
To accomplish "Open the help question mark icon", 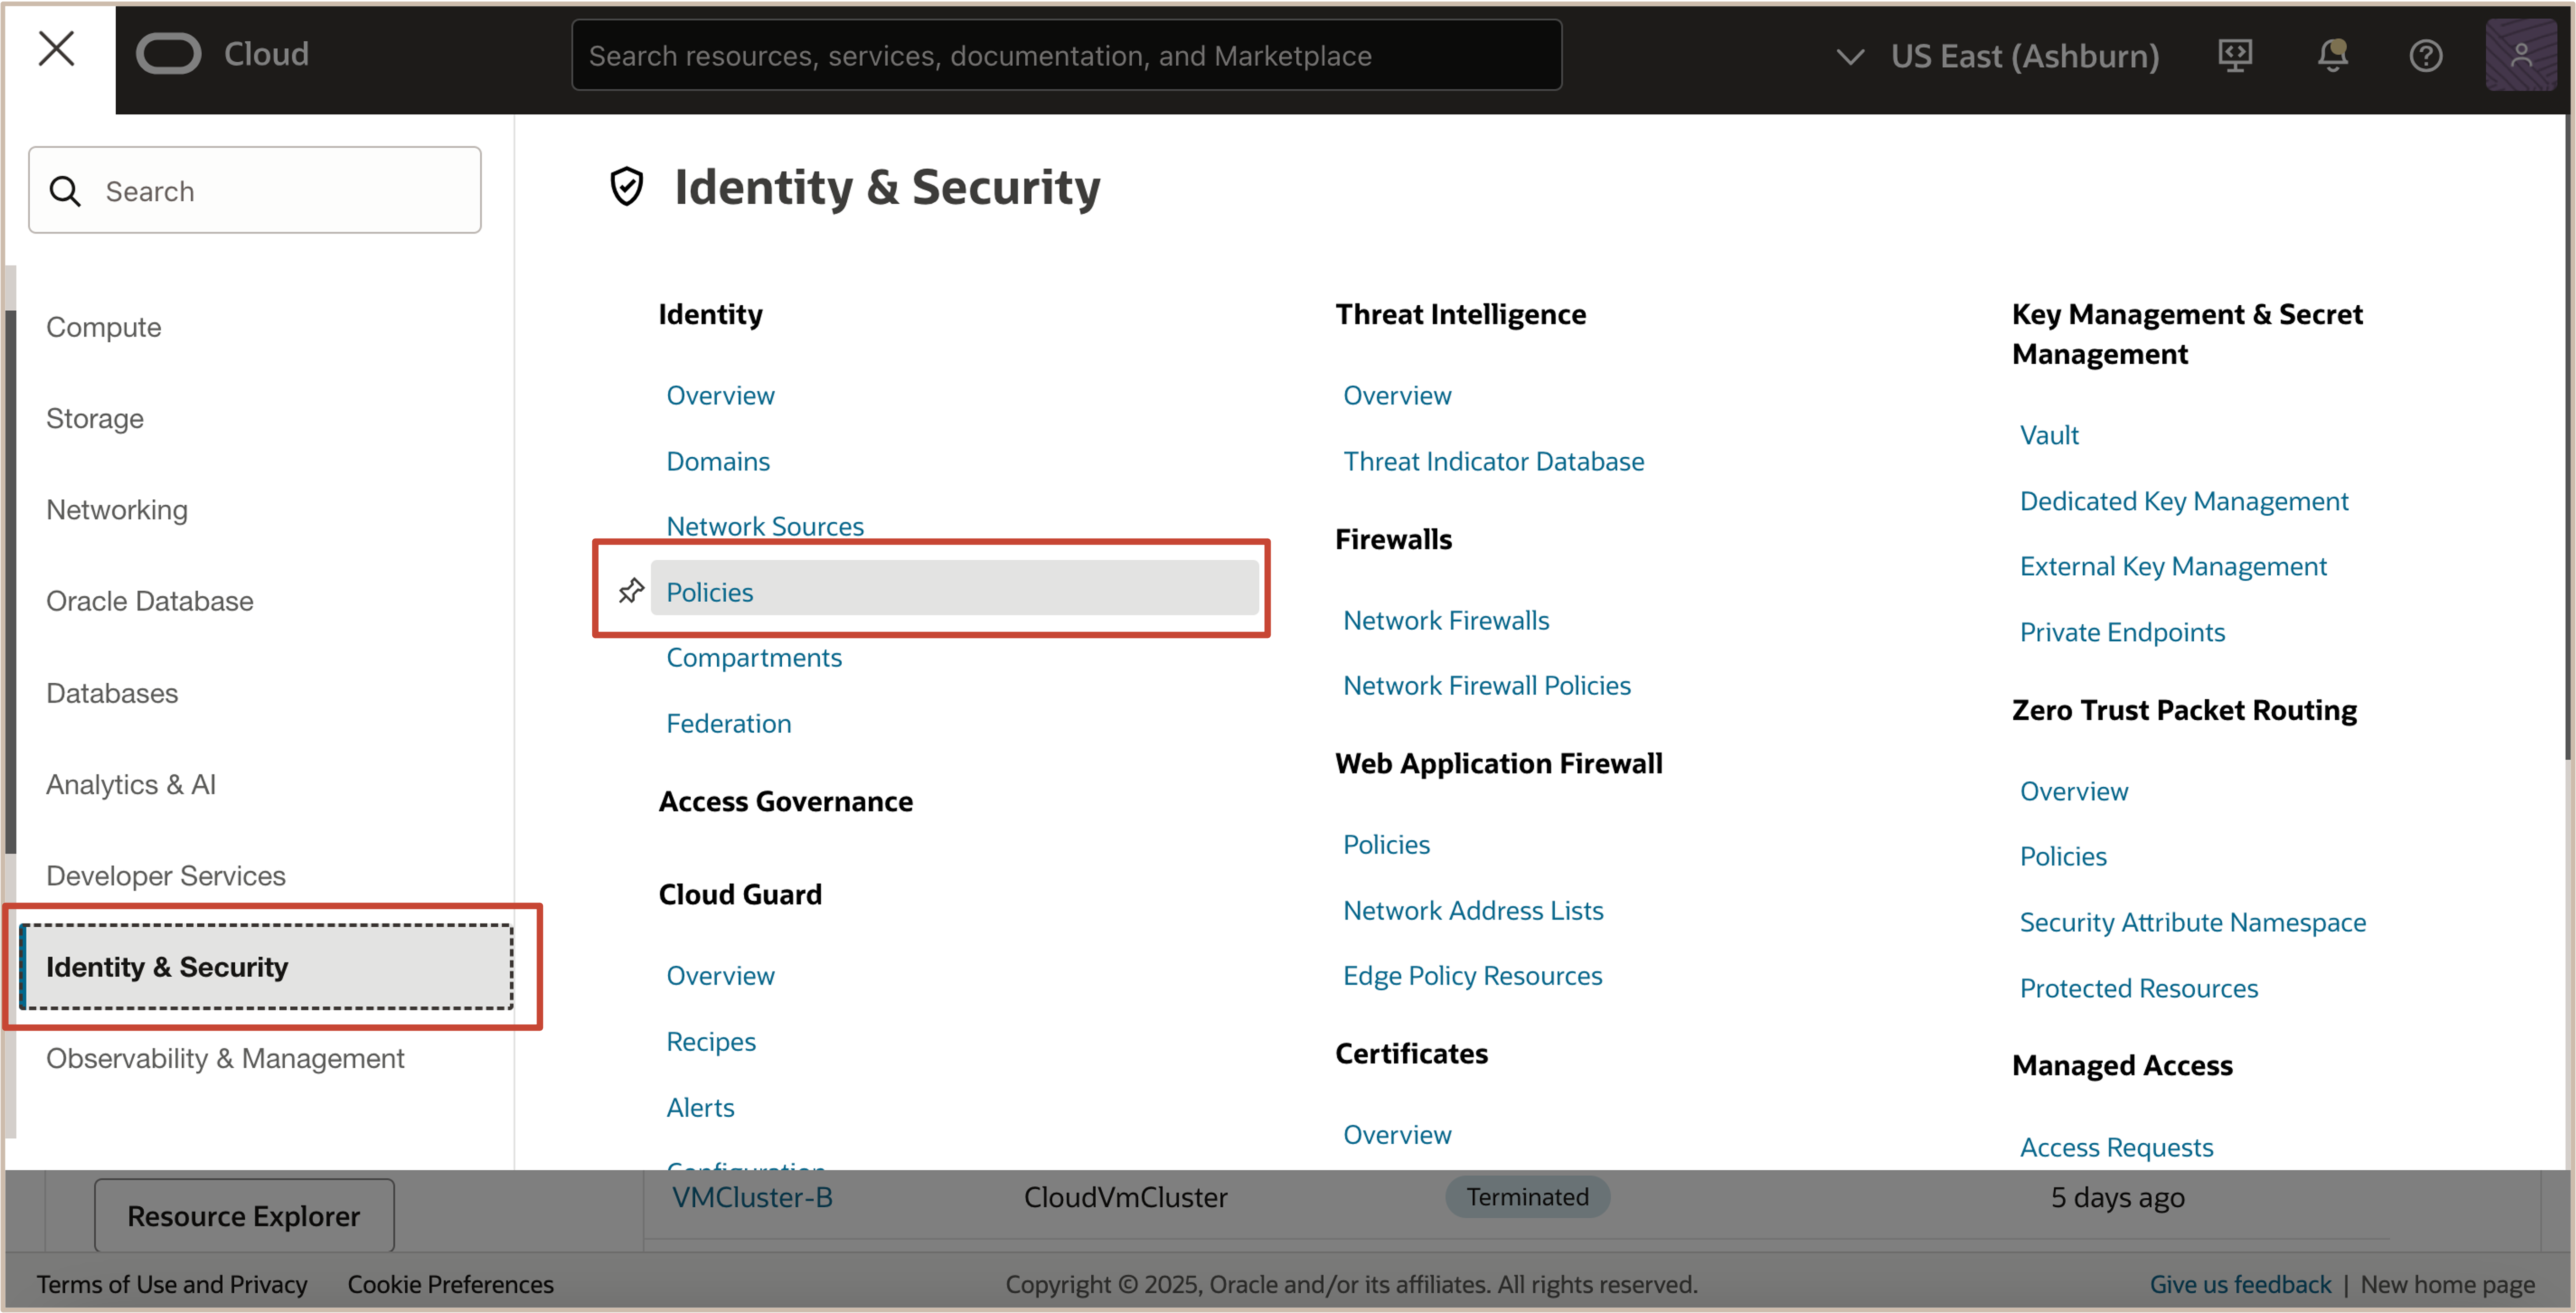I will pos(2425,56).
